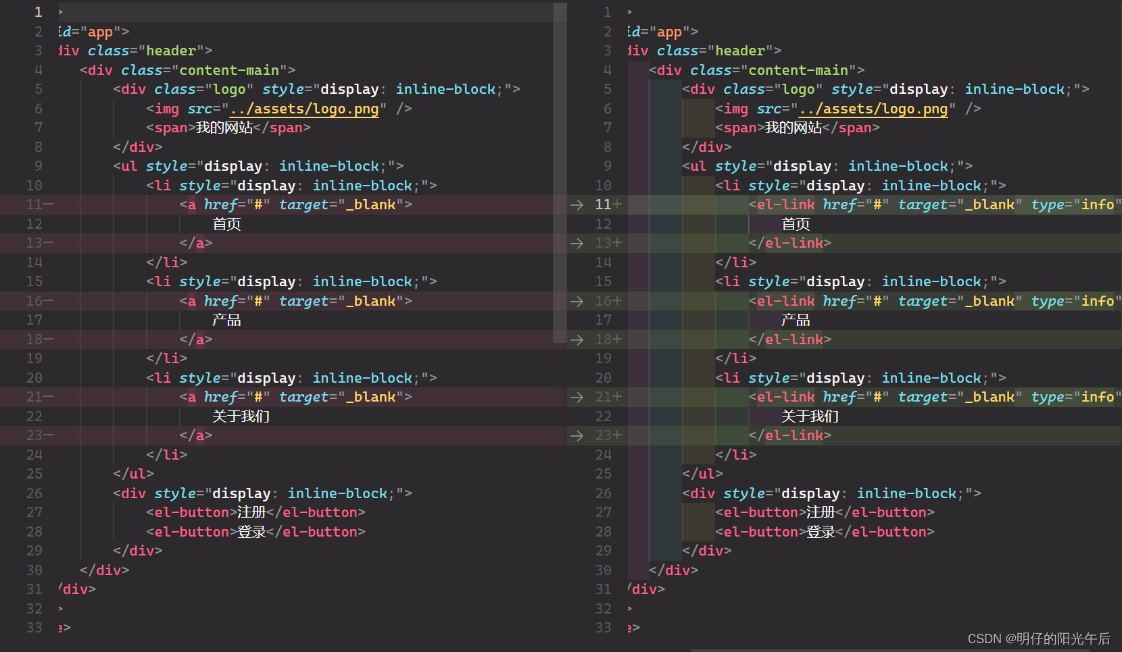Viewport: 1122px width, 652px height.
Task: Click "content-main" class value in left pane
Action: click(x=229, y=70)
